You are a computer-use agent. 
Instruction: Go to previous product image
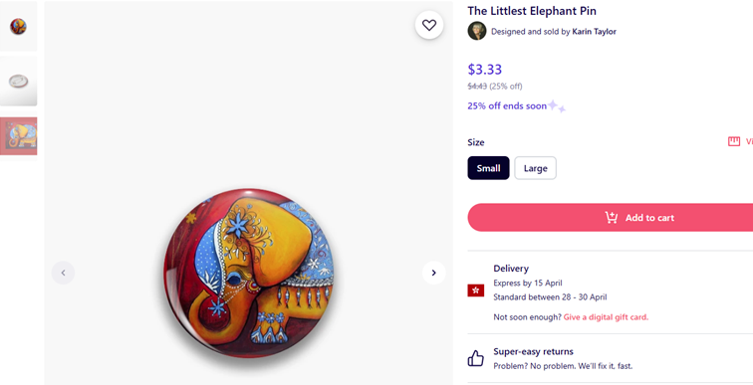(x=63, y=273)
